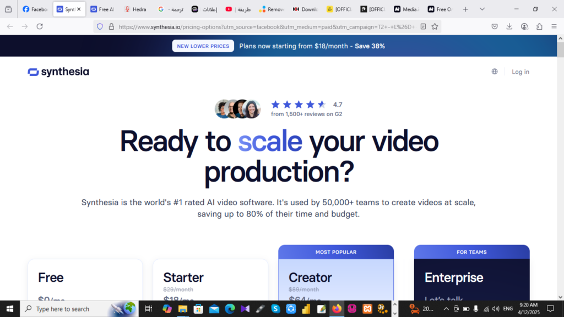Click the NEW LOWER PRICES badge

point(203,46)
